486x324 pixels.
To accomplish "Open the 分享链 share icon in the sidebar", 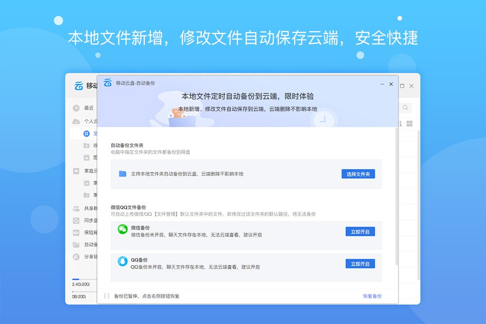I will click(x=76, y=257).
